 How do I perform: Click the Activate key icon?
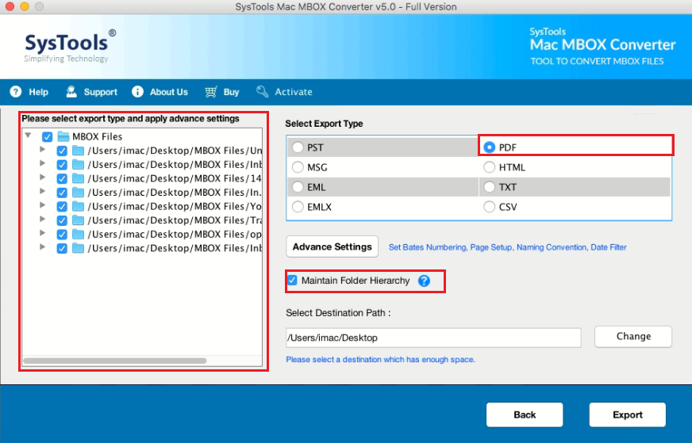click(262, 92)
